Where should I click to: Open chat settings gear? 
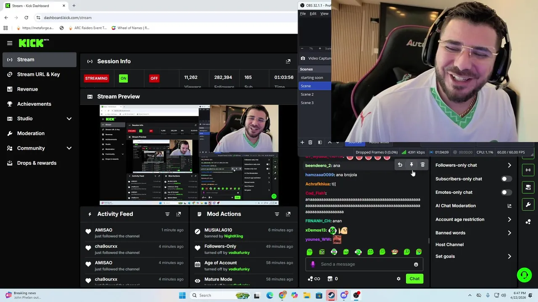398,279
